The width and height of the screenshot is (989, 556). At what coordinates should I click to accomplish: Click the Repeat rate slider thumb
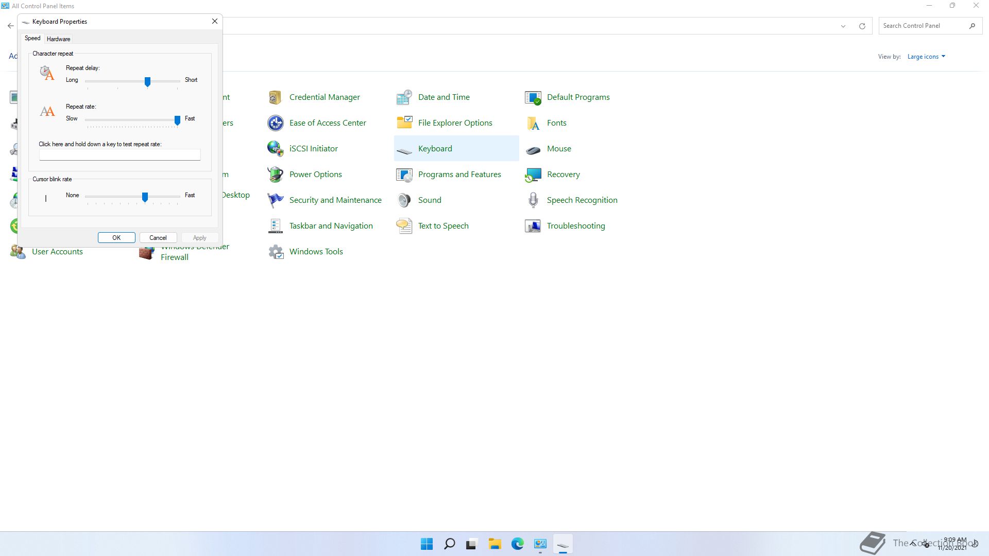tap(177, 120)
